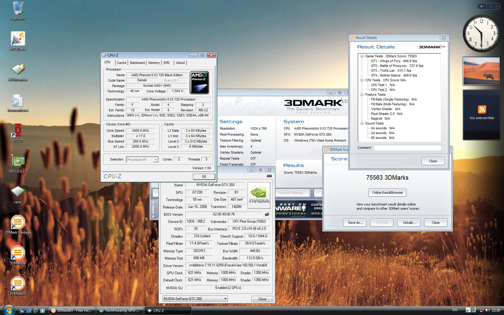The height and width of the screenshot is (315, 504).
Task: Click OK in the CPU-Z window
Action: coord(204,177)
